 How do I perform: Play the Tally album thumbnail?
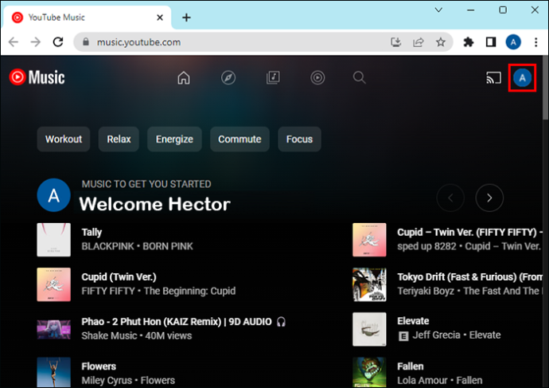(x=54, y=240)
